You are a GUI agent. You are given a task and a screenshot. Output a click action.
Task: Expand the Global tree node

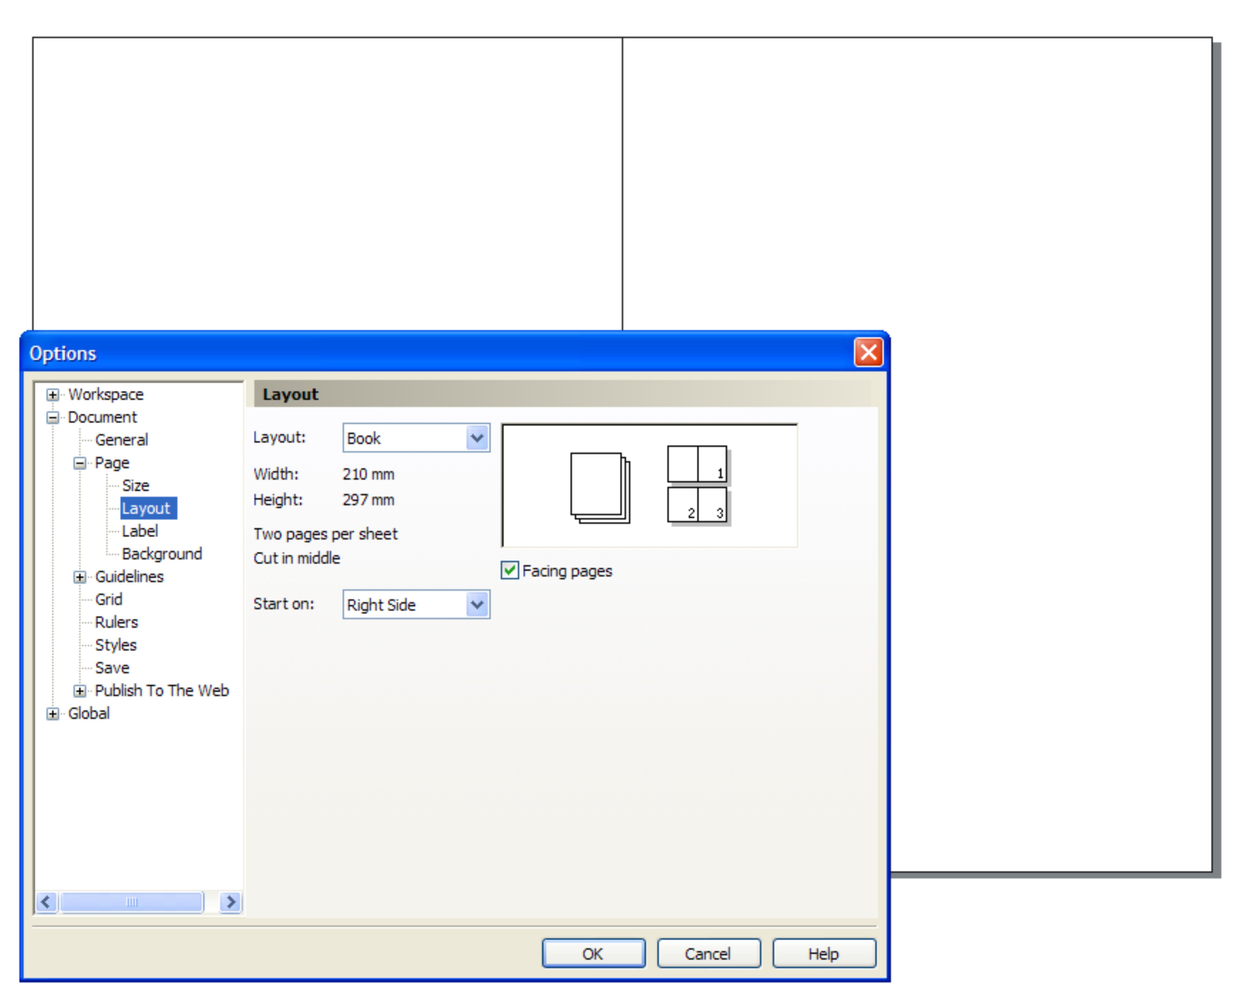(53, 714)
